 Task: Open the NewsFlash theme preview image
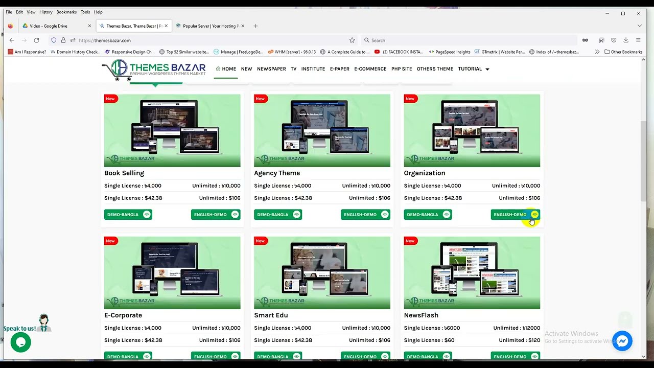[472, 273]
